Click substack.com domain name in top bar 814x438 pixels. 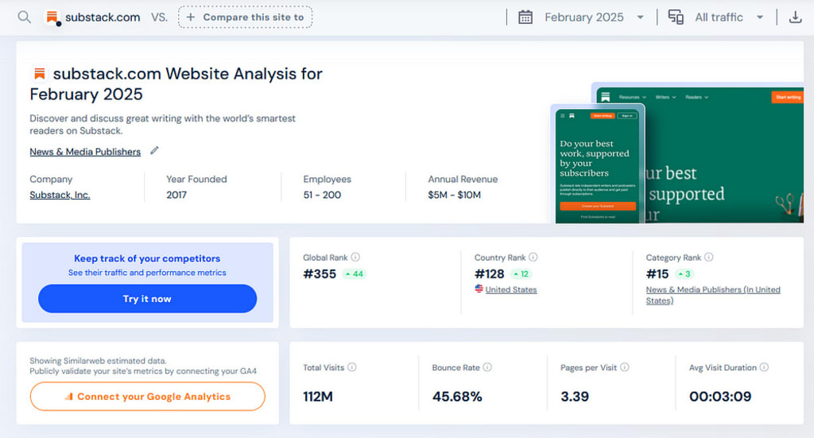pyautogui.click(x=103, y=17)
